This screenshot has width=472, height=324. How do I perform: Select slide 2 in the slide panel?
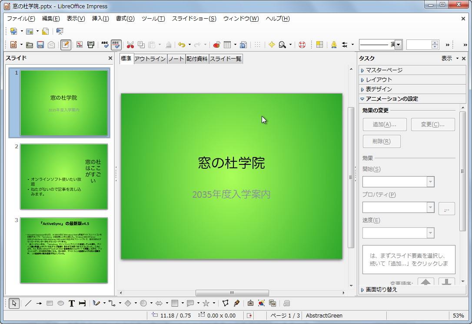click(63, 176)
